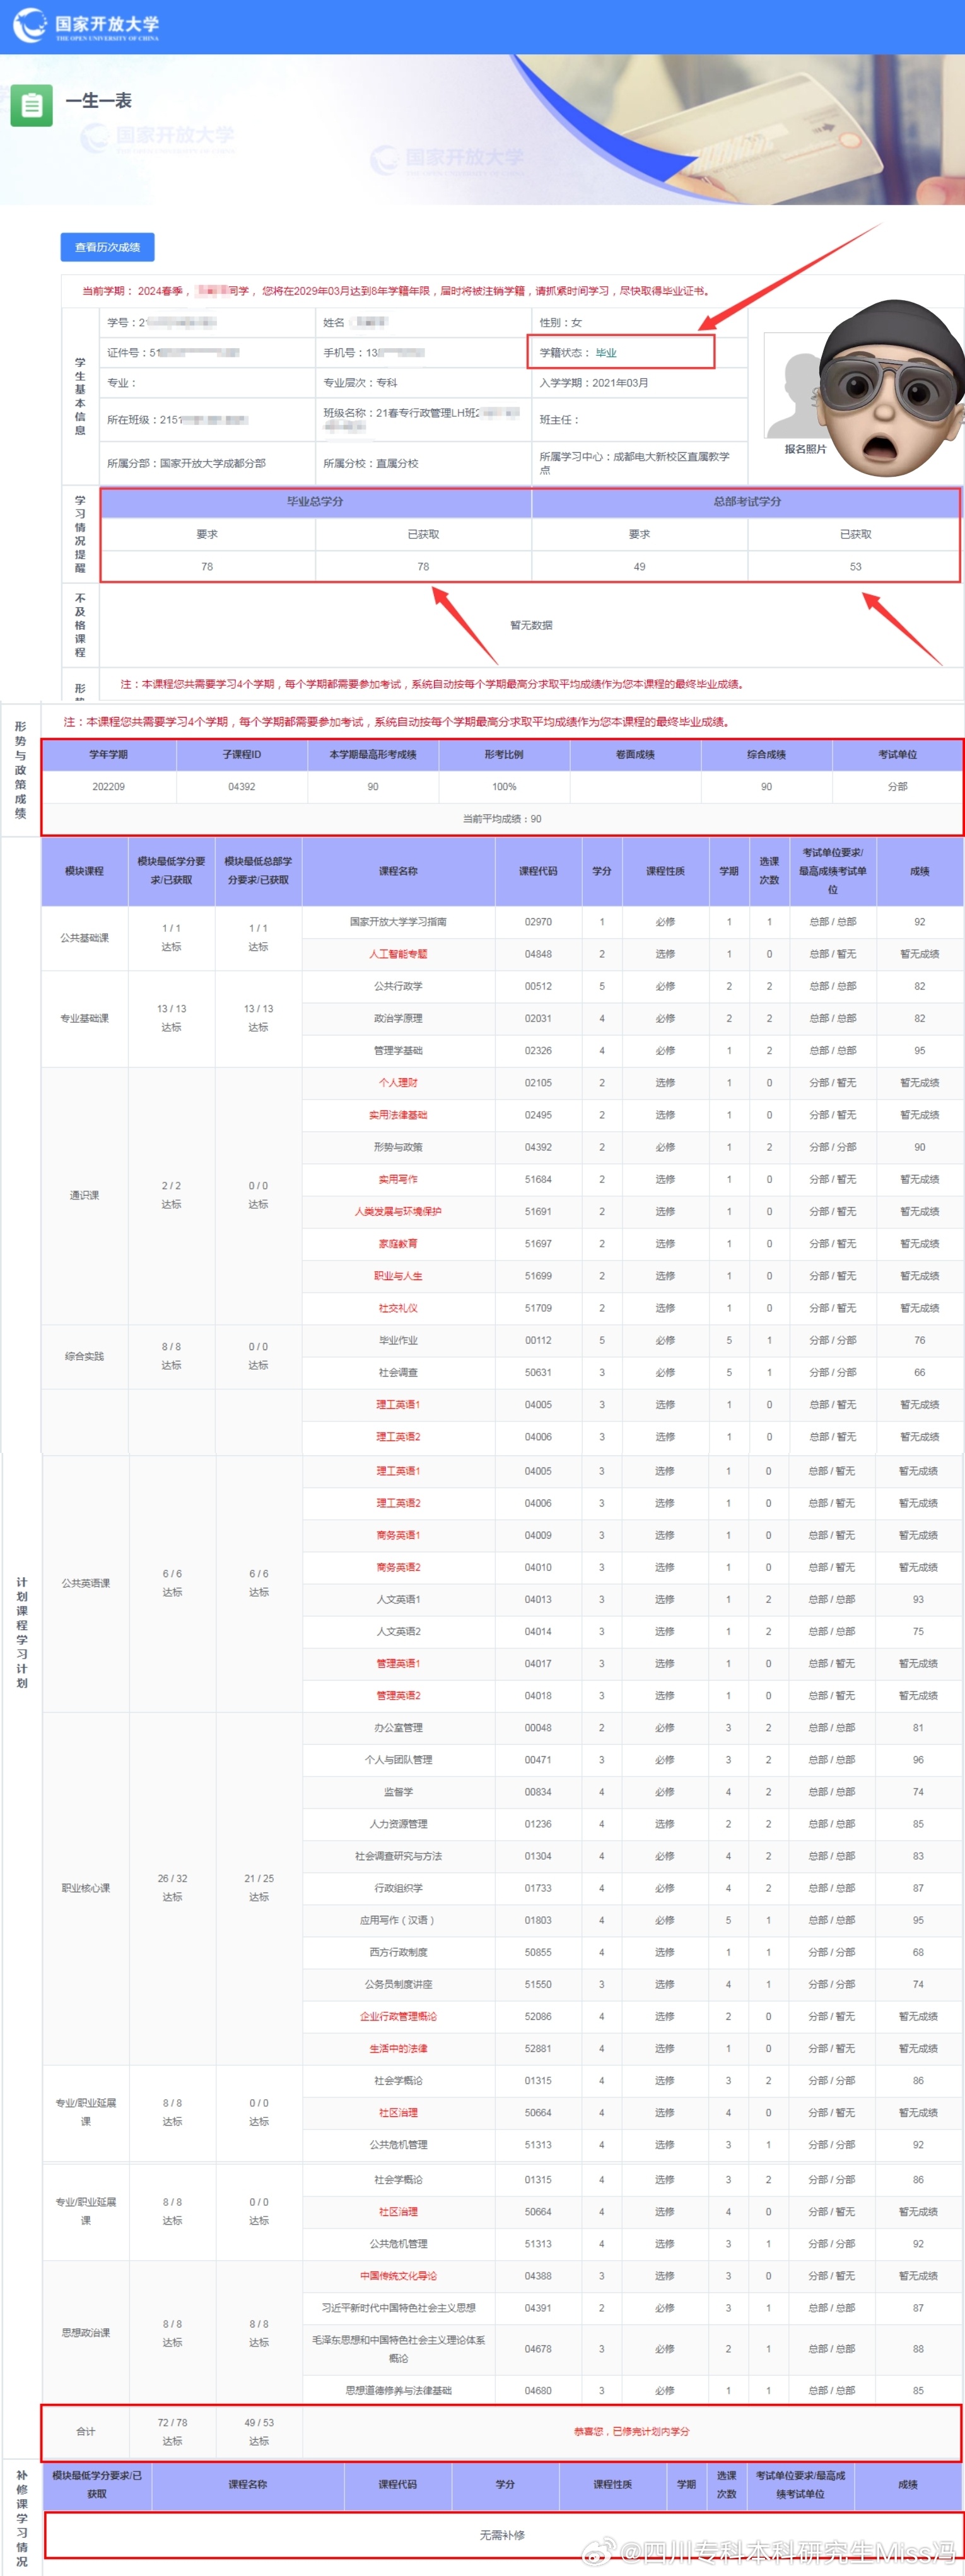Click 所属分部：国家开放大学成都分部 field
This screenshot has height=2576, width=965.
(x=186, y=464)
